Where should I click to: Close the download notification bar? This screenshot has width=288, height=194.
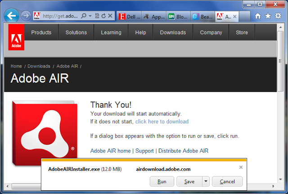[241, 167]
